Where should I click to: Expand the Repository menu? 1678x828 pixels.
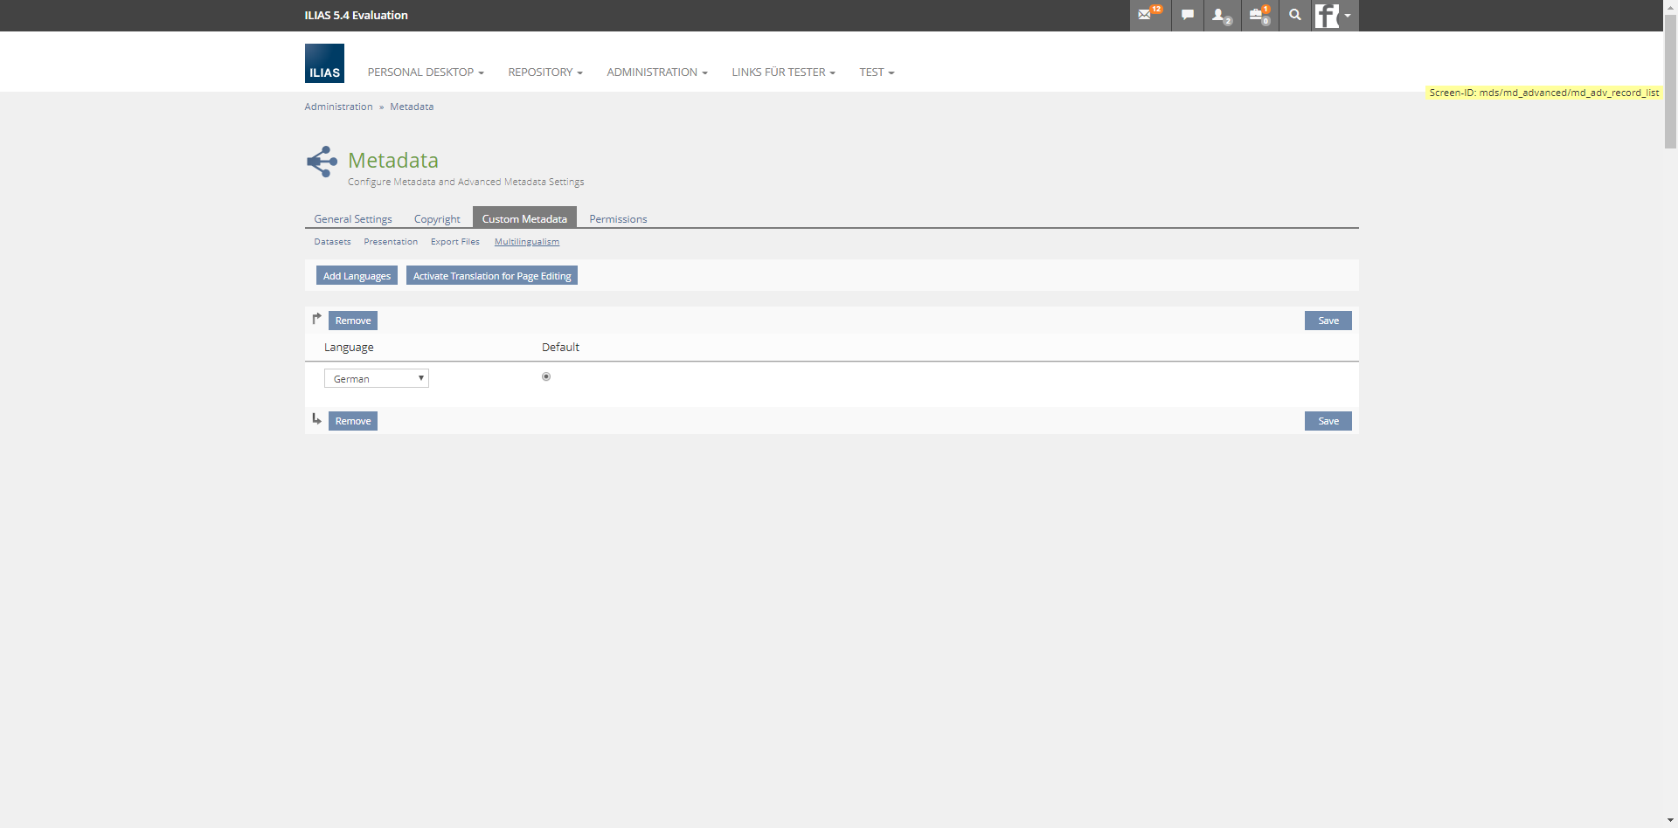point(544,72)
